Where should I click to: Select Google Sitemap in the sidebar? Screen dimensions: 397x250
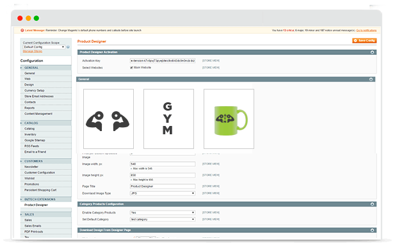point(35,140)
